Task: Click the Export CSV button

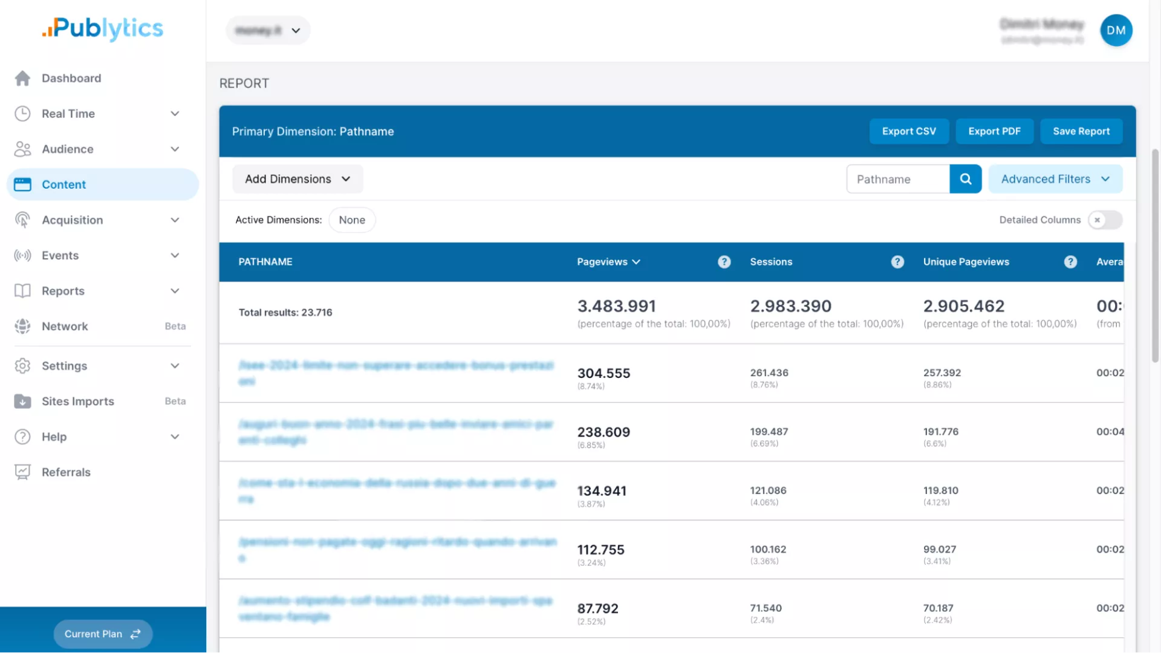Action: pyautogui.click(x=908, y=131)
